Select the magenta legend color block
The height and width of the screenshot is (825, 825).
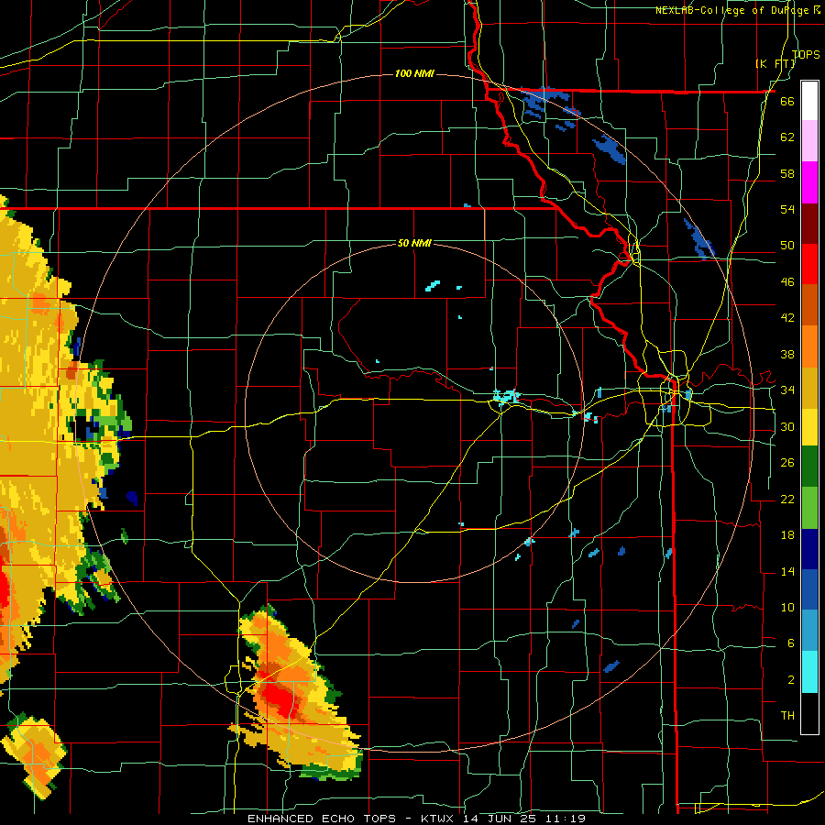(x=809, y=182)
